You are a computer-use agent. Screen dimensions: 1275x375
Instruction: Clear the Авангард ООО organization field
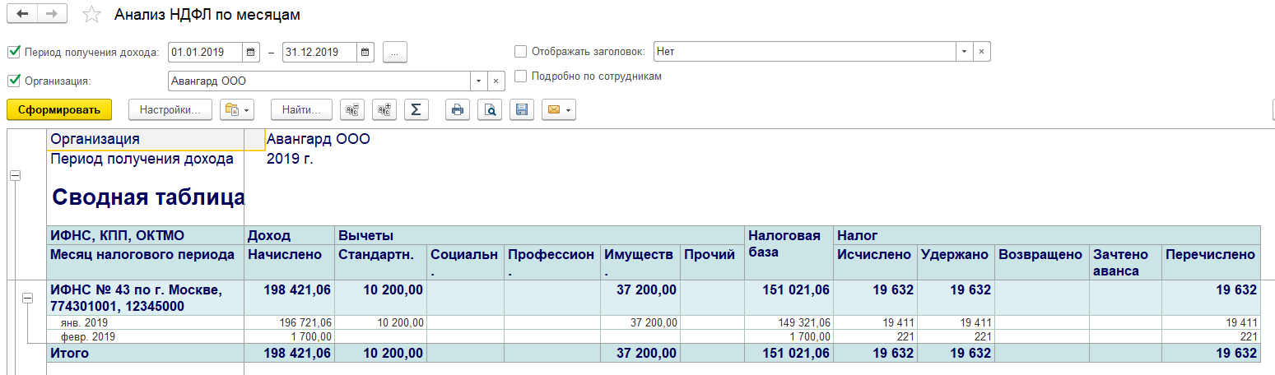(495, 81)
